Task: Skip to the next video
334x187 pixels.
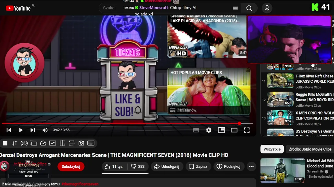Action: pos(33,130)
